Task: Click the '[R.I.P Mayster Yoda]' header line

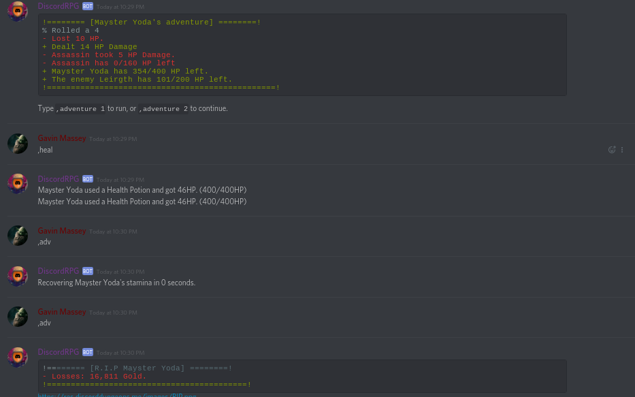Action: [x=137, y=368]
